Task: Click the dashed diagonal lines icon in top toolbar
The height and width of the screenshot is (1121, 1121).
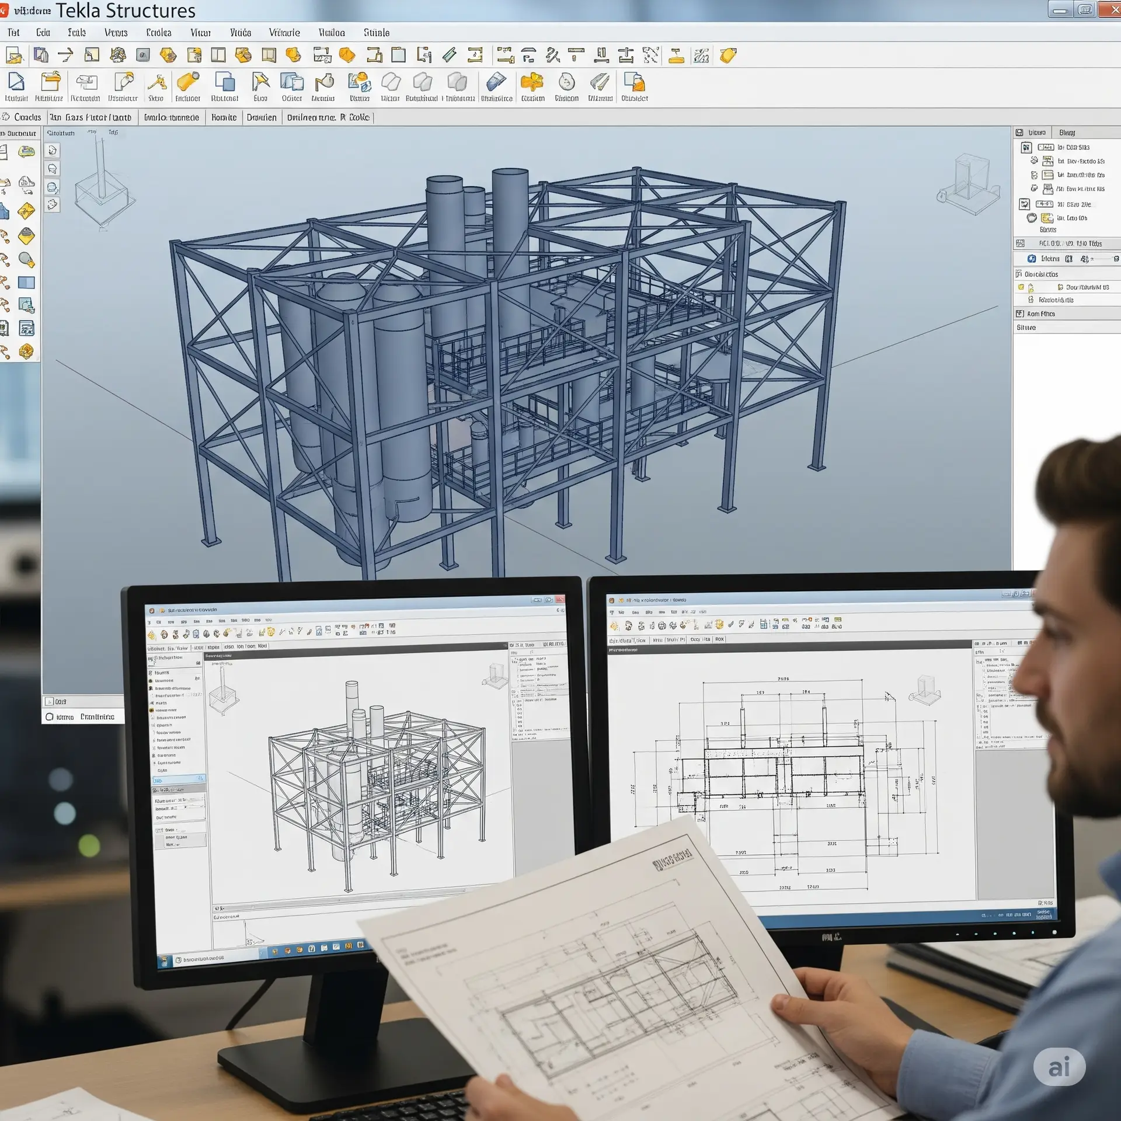Action: click(650, 55)
